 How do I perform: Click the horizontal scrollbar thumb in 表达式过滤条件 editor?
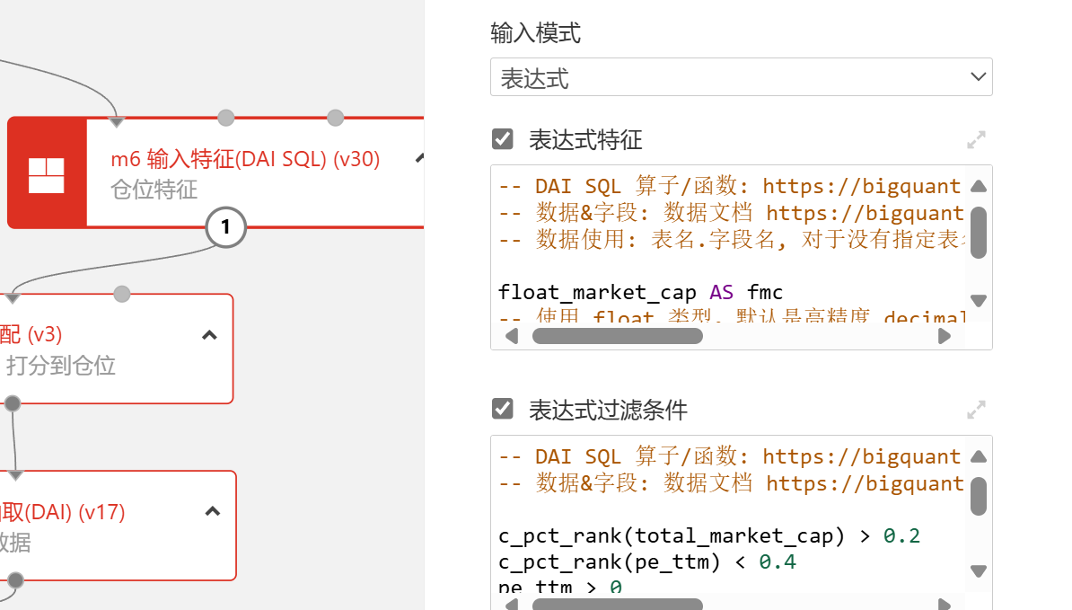tap(618, 605)
